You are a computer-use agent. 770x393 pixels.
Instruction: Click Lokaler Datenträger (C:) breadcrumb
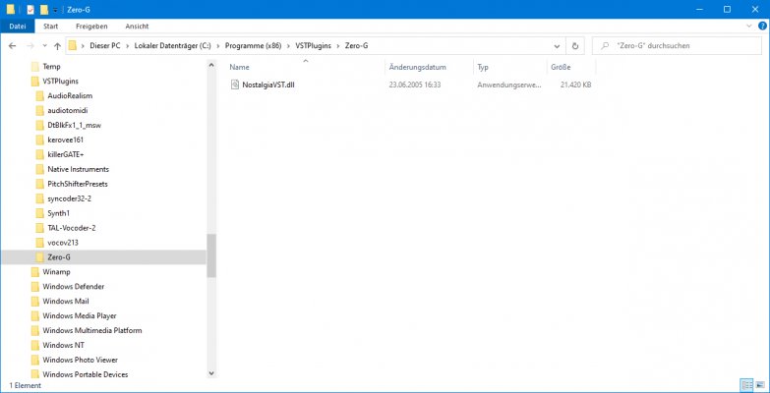pyautogui.click(x=172, y=45)
